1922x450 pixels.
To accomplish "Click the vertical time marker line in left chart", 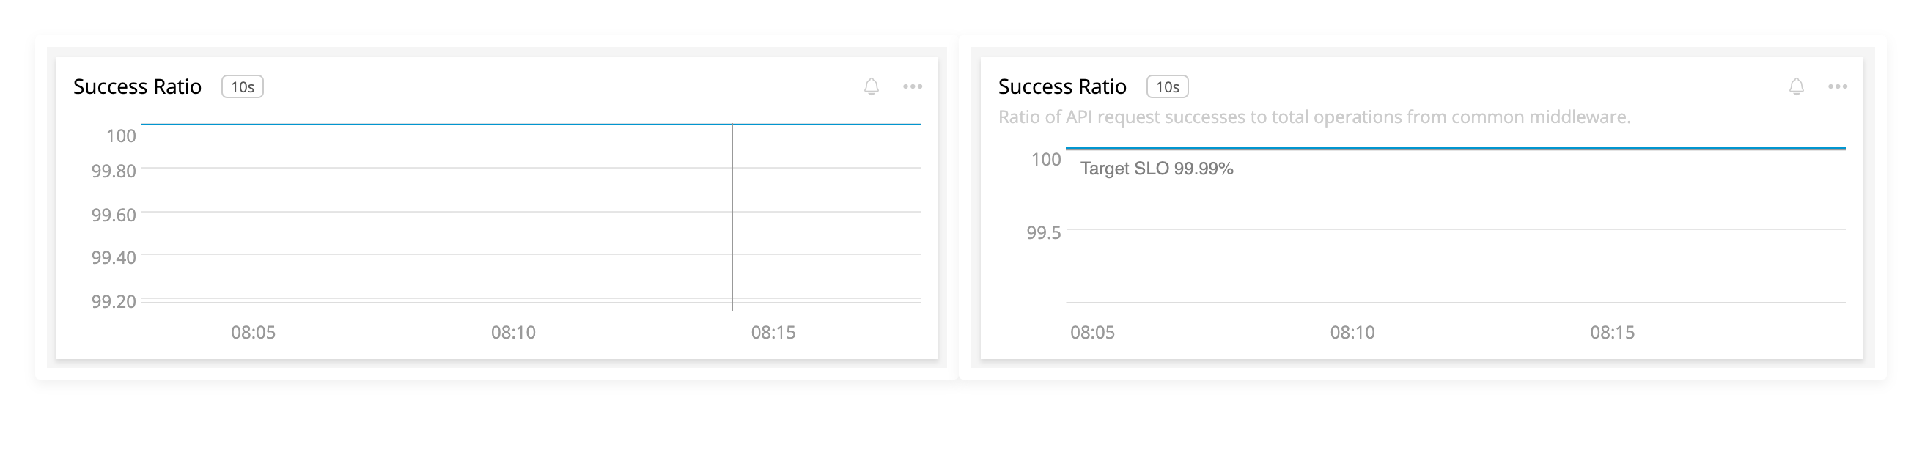I will (732, 217).
